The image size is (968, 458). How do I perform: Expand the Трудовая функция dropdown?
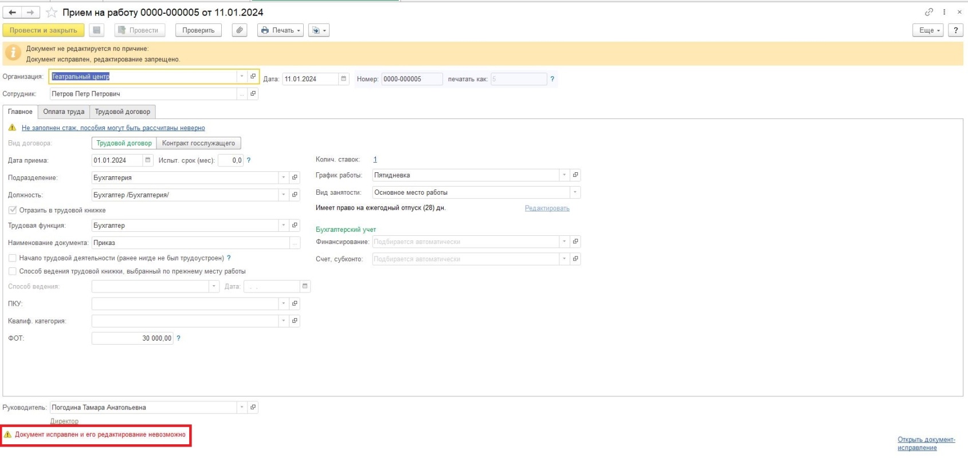pyautogui.click(x=284, y=226)
